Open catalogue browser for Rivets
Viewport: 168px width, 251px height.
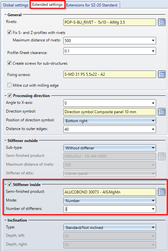[x=162, y=22]
